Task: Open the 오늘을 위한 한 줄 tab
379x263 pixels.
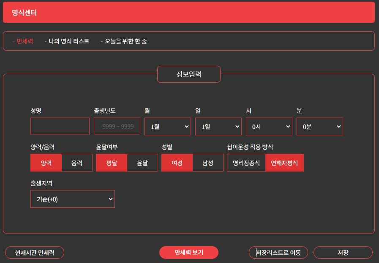Action: (x=125, y=41)
